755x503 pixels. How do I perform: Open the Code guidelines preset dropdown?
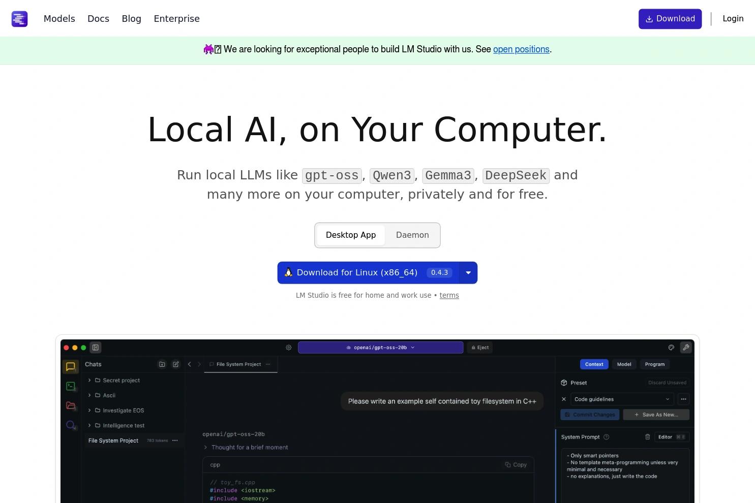pyautogui.click(x=622, y=399)
